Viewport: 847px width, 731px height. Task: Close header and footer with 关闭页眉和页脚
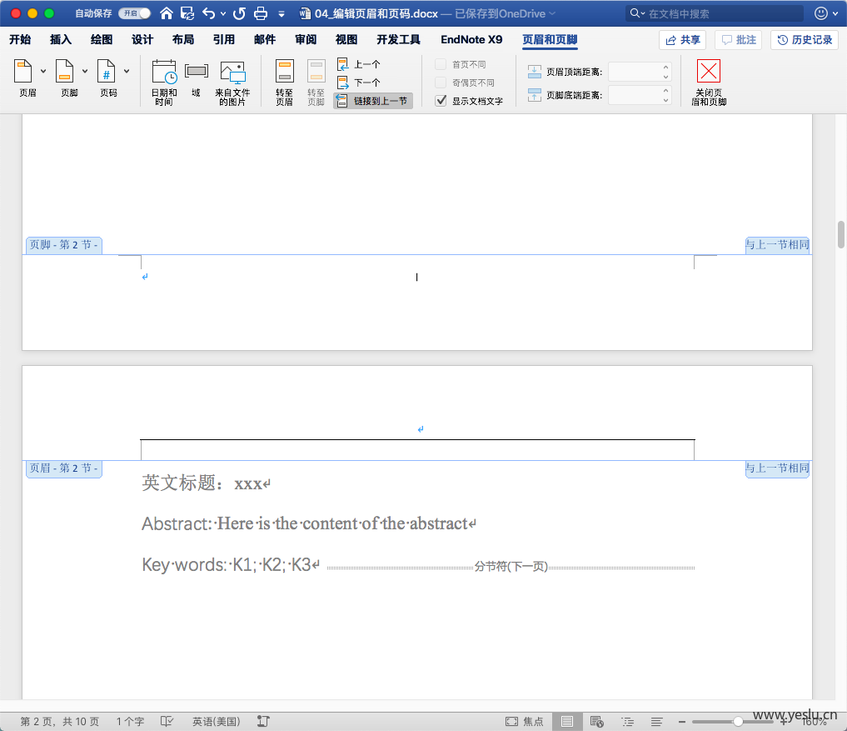709,83
